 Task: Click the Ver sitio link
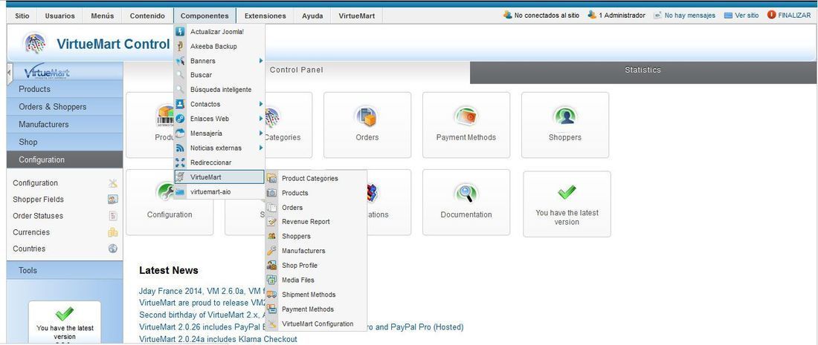747,16
